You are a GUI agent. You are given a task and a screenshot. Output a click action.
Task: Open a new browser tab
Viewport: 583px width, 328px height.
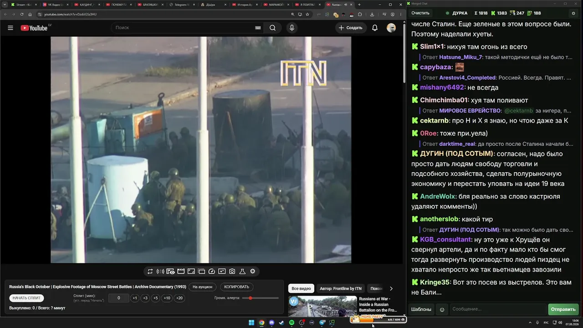pyautogui.click(x=359, y=5)
